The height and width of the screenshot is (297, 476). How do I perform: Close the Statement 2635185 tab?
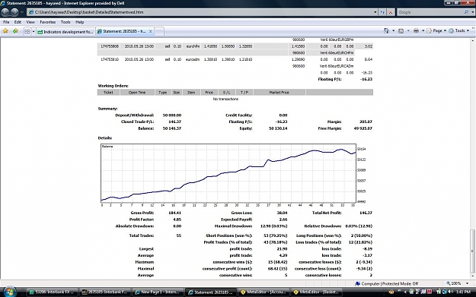tap(151, 31)
